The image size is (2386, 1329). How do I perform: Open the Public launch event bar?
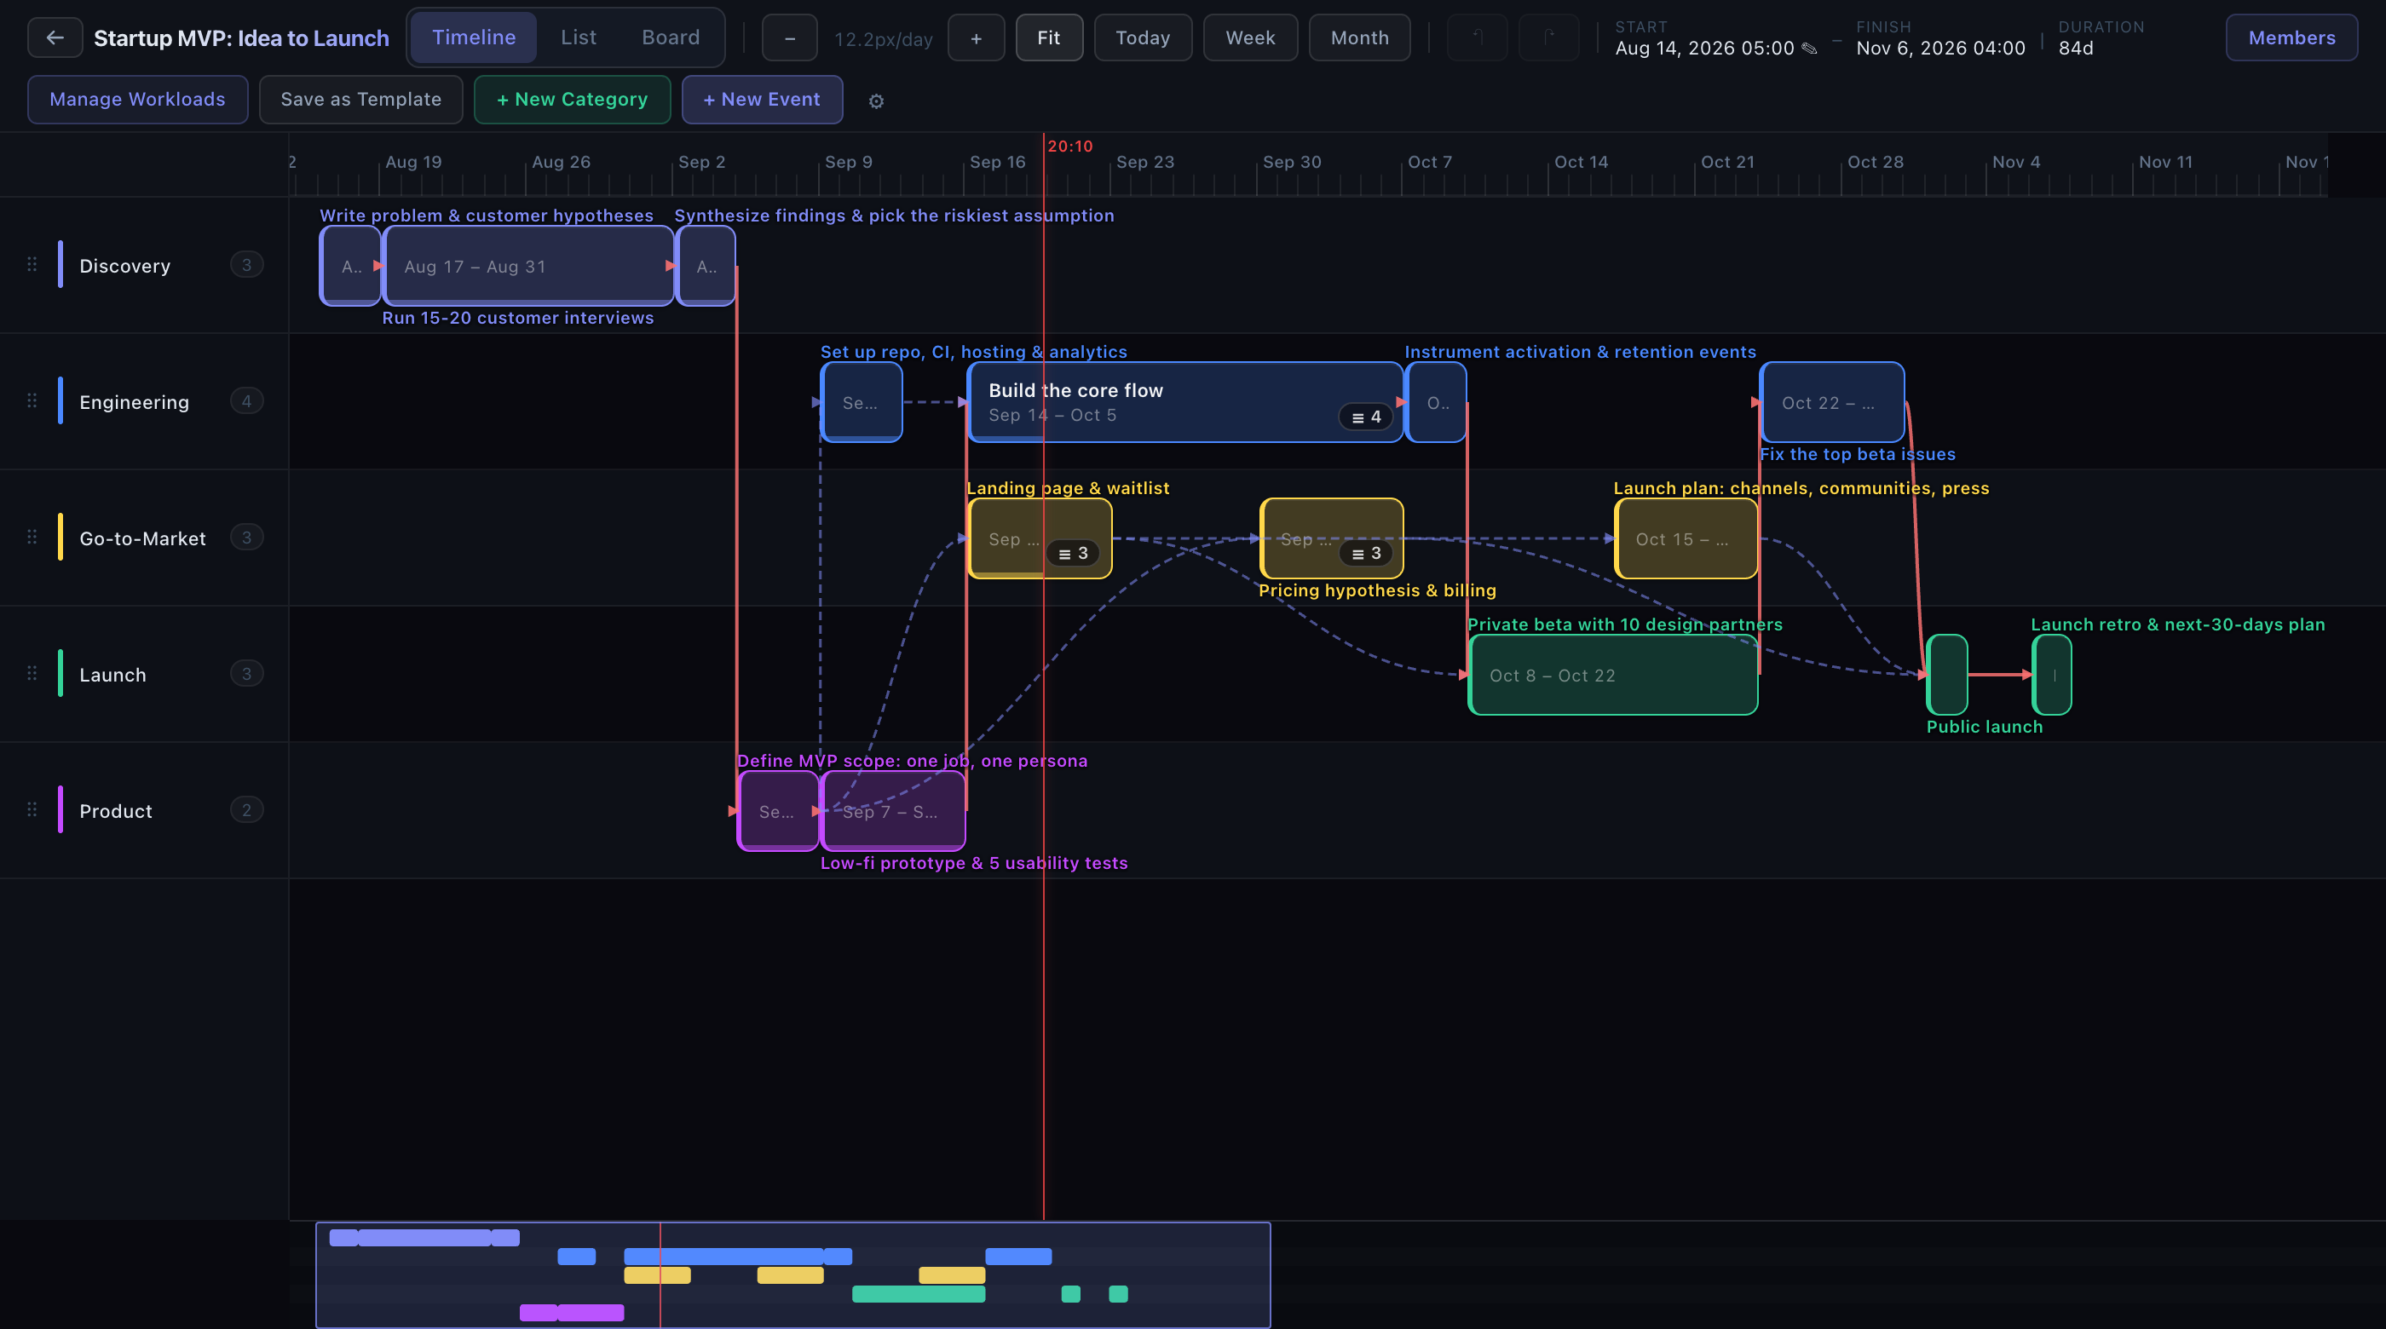1947,674
